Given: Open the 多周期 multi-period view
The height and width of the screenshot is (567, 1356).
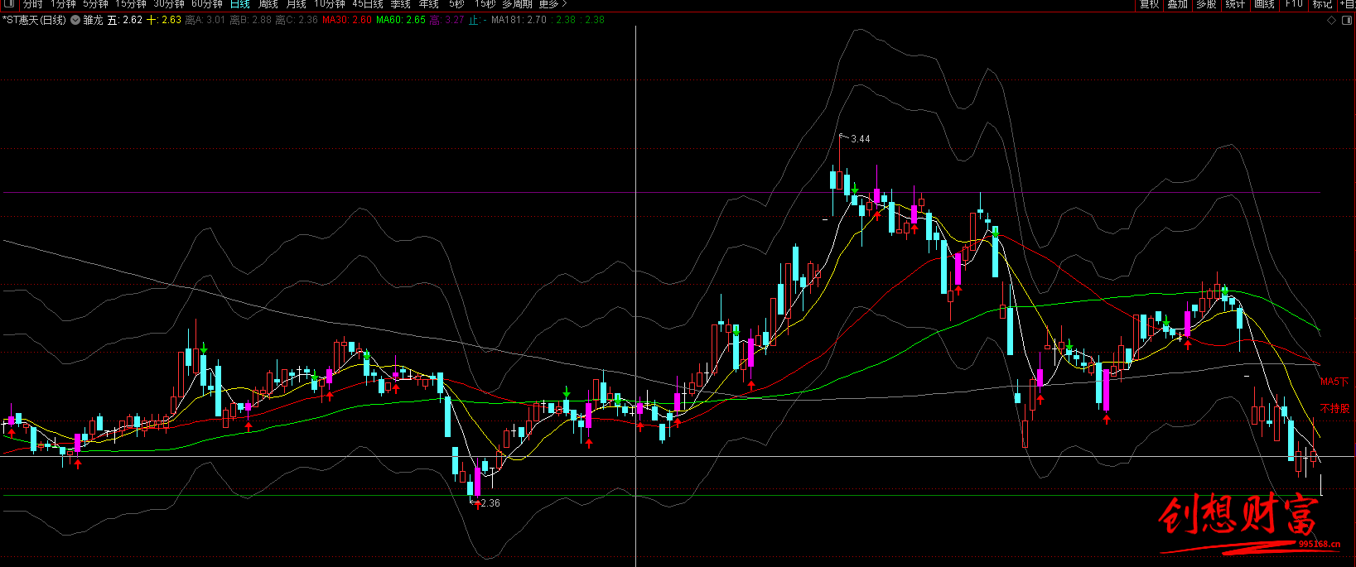Looking at the screenshot, I should (517, 4).
